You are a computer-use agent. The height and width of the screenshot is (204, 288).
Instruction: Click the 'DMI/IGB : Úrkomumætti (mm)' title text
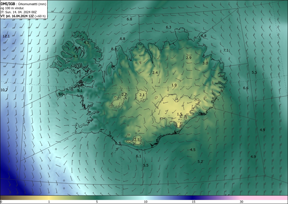pyautogui.click(x=23, y=4)
